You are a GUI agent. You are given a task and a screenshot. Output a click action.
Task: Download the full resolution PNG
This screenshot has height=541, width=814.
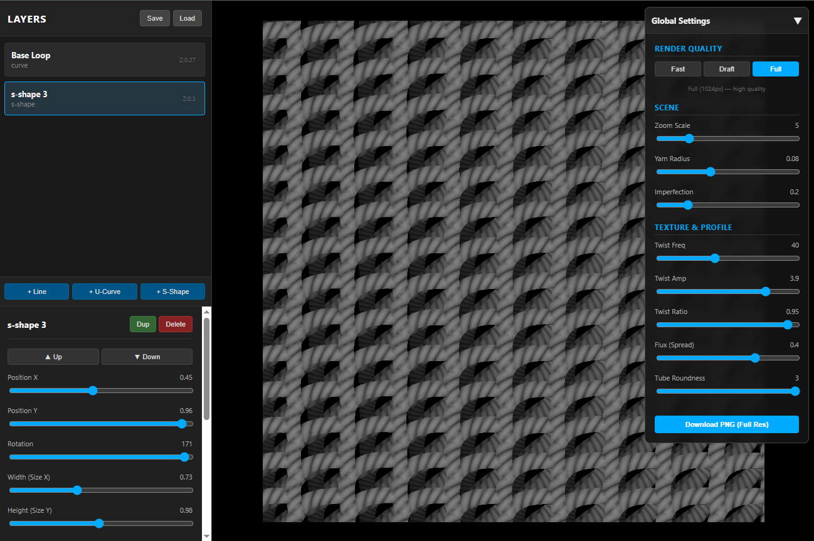click(726, 424)
